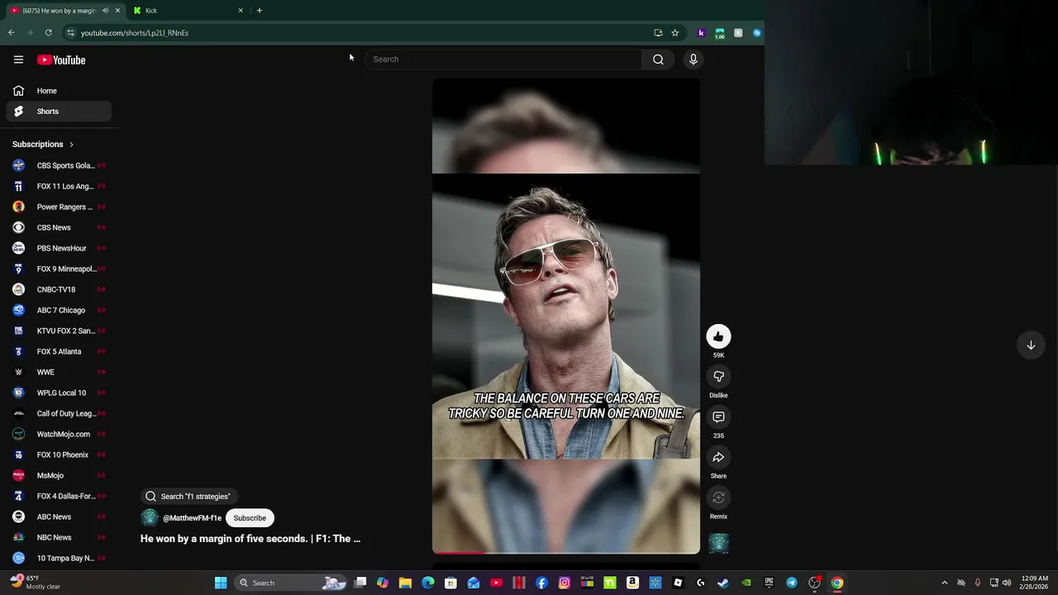Click the install app icon in address bar
1058x595 pixels.
tap(658, 33)
